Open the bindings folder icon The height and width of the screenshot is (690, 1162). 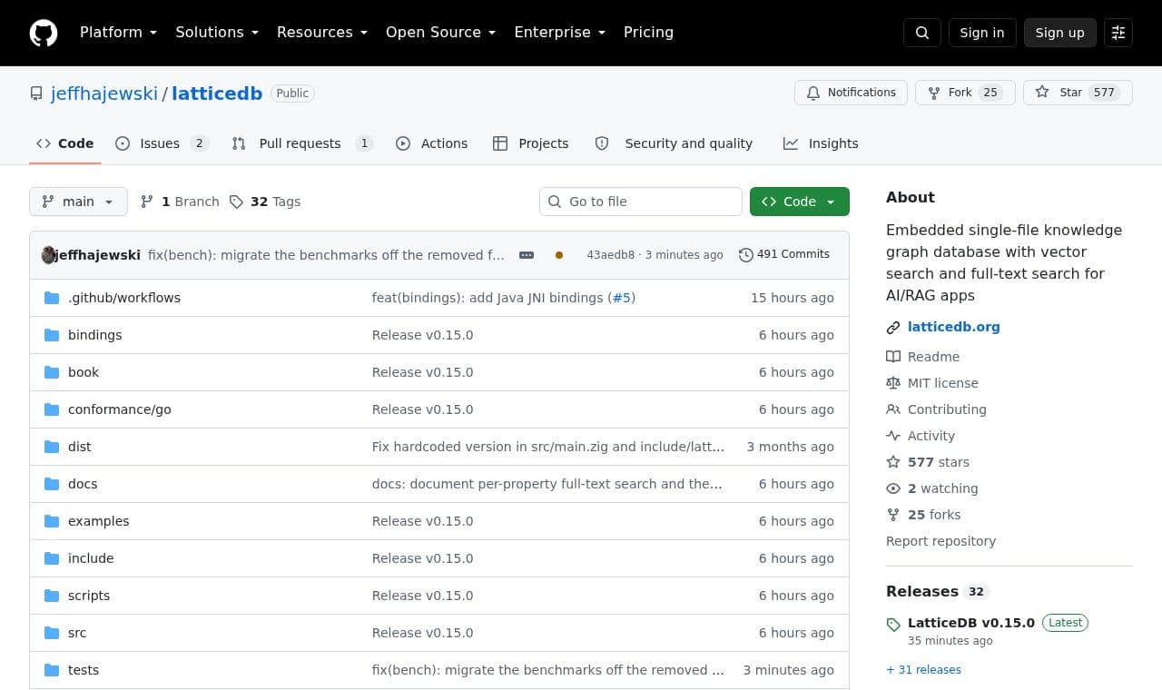tap(52, 335)
